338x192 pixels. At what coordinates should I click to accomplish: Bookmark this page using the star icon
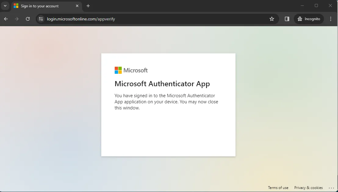click(x=272, y=19)
